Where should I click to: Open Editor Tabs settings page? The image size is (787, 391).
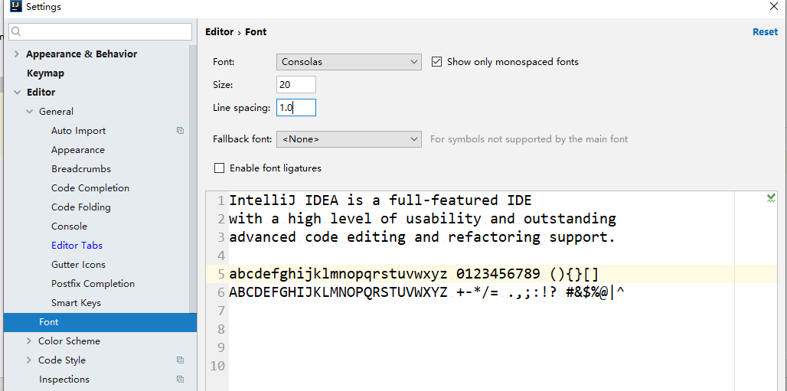coord(77,246)
